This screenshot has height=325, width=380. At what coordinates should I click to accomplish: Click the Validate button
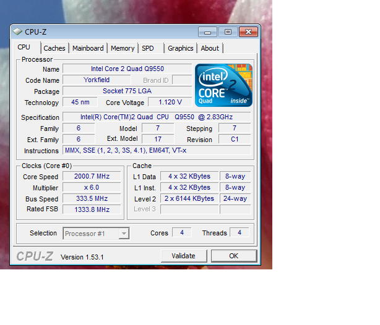(x=184, y=256)
